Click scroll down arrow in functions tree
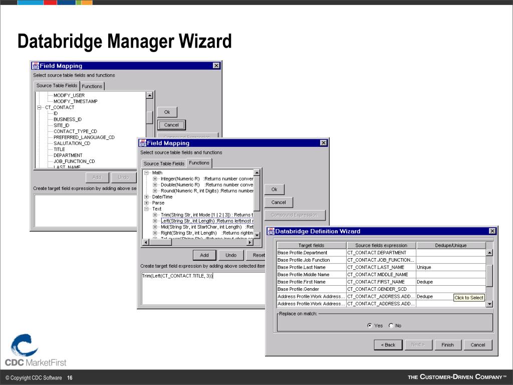This screenshot has width=513, height=385. coord(257,236)
